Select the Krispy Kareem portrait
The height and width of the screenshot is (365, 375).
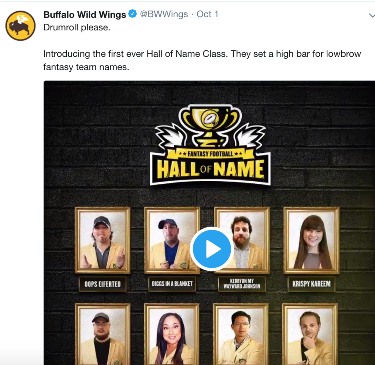(311, 240)
